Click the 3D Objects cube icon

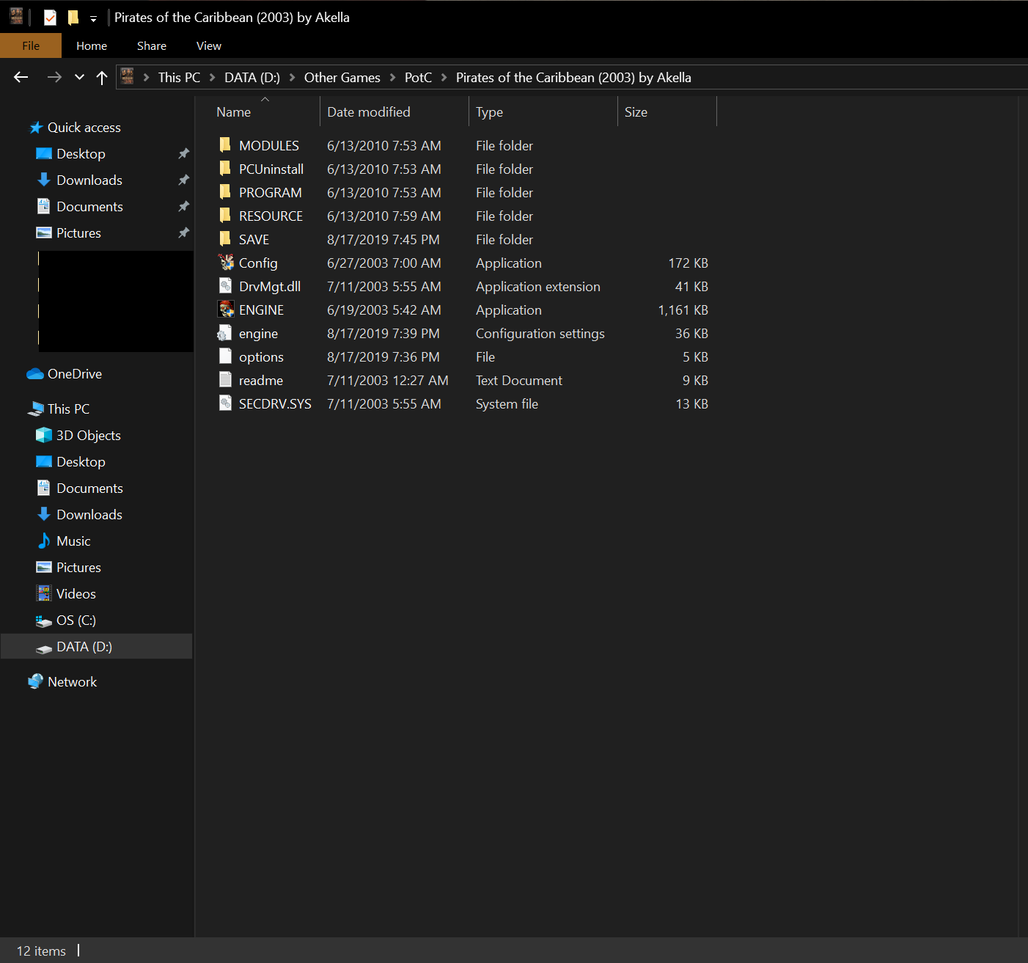pos(44,435)
